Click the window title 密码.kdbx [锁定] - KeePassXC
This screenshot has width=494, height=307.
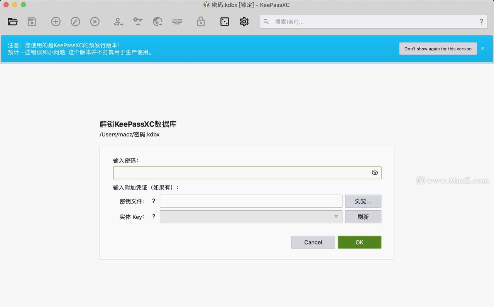[x=251, y=5]
